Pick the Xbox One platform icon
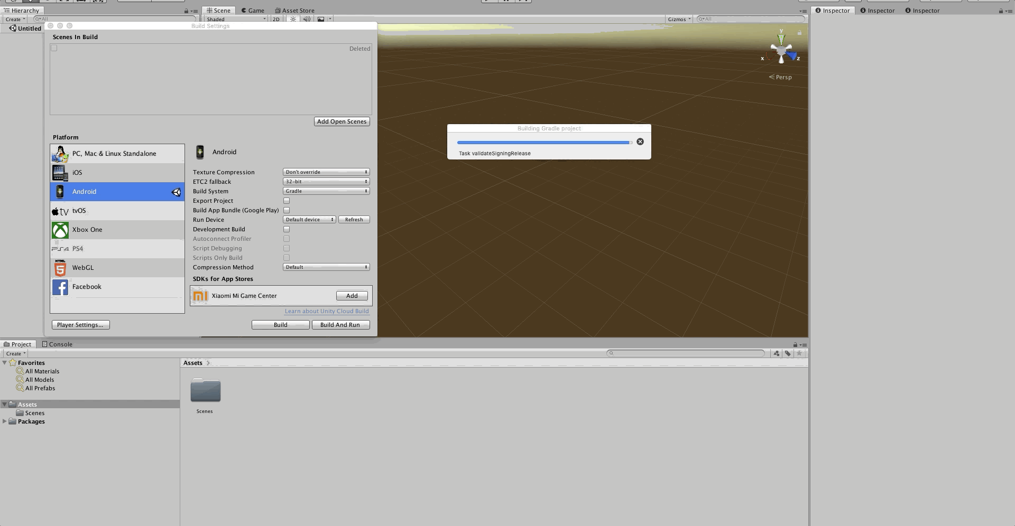Image resolution: width=1015 pixels, height=526 pixels. pos(60,230)
